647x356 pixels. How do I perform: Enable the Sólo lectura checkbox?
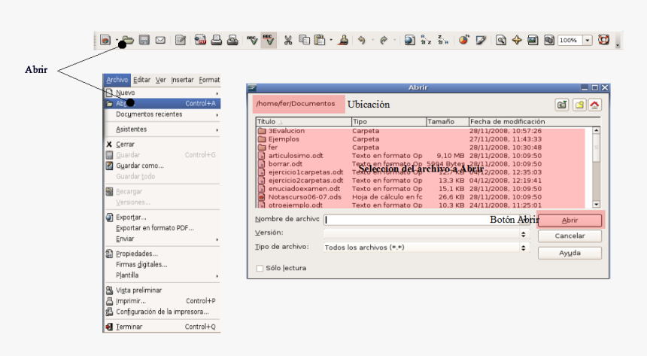click(x=260, y=268)
